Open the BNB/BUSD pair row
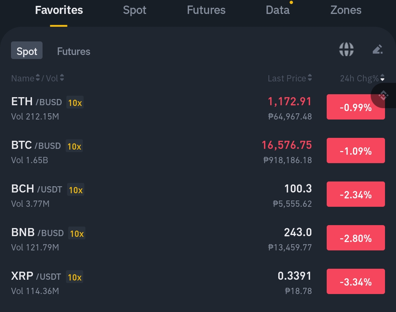The width and height of the screenshot is (396, 312). pyautogui.click(x=198, y=239)
